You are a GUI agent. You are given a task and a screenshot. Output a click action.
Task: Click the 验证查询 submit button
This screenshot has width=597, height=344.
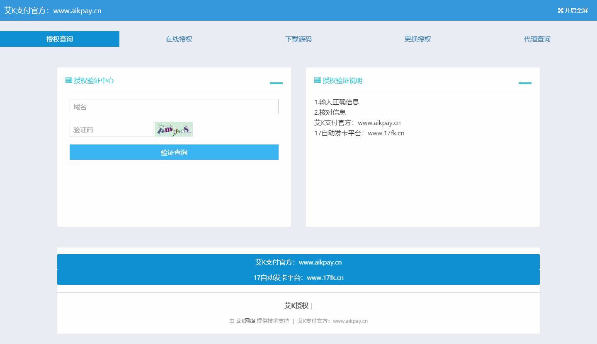(x=174, y=152)
